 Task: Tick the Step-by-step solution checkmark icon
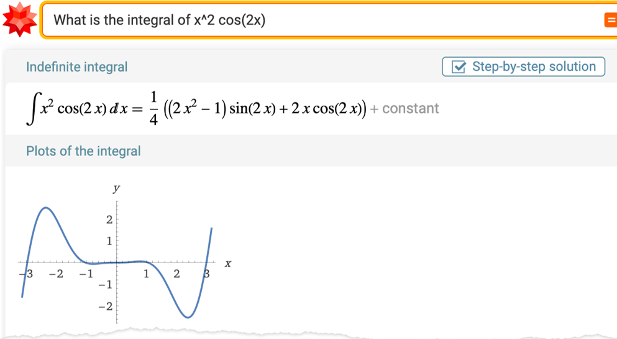[459, 67]
